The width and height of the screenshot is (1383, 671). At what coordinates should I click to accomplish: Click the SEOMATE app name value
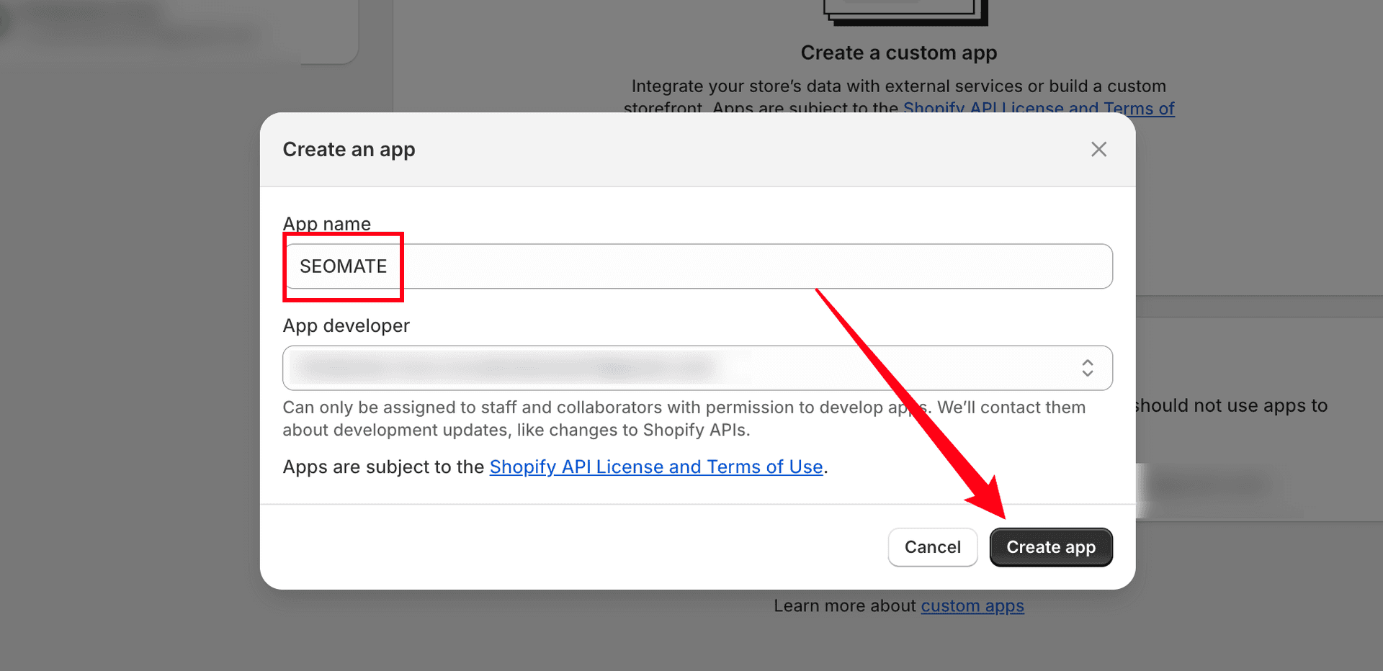[x=342, y=266]
